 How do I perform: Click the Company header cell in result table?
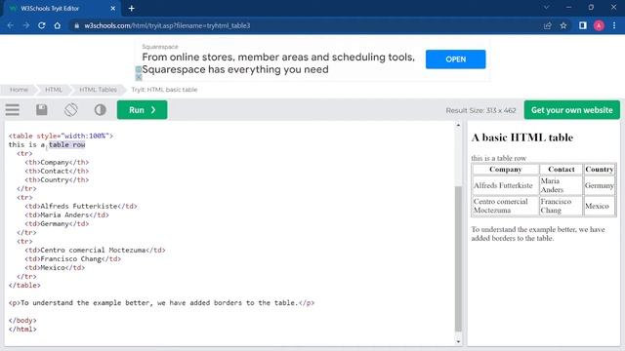point(506,169)
